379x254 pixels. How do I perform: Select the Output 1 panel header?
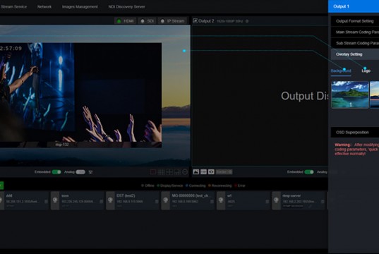[354, 6]
